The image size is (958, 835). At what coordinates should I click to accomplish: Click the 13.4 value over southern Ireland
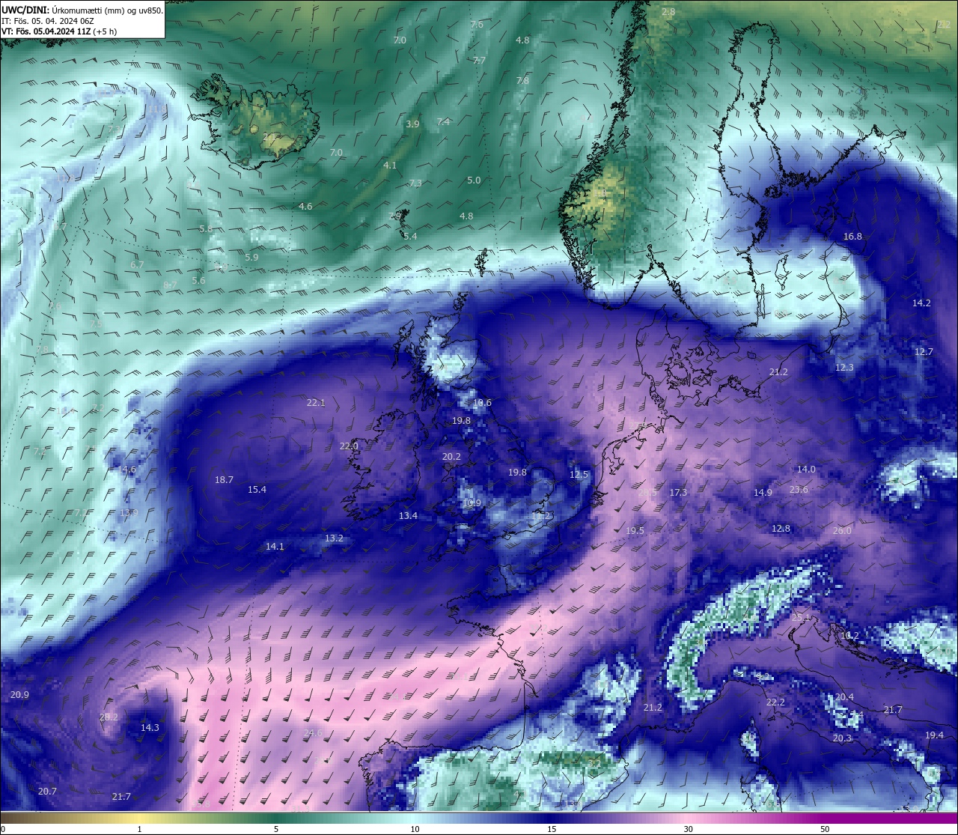408,516
